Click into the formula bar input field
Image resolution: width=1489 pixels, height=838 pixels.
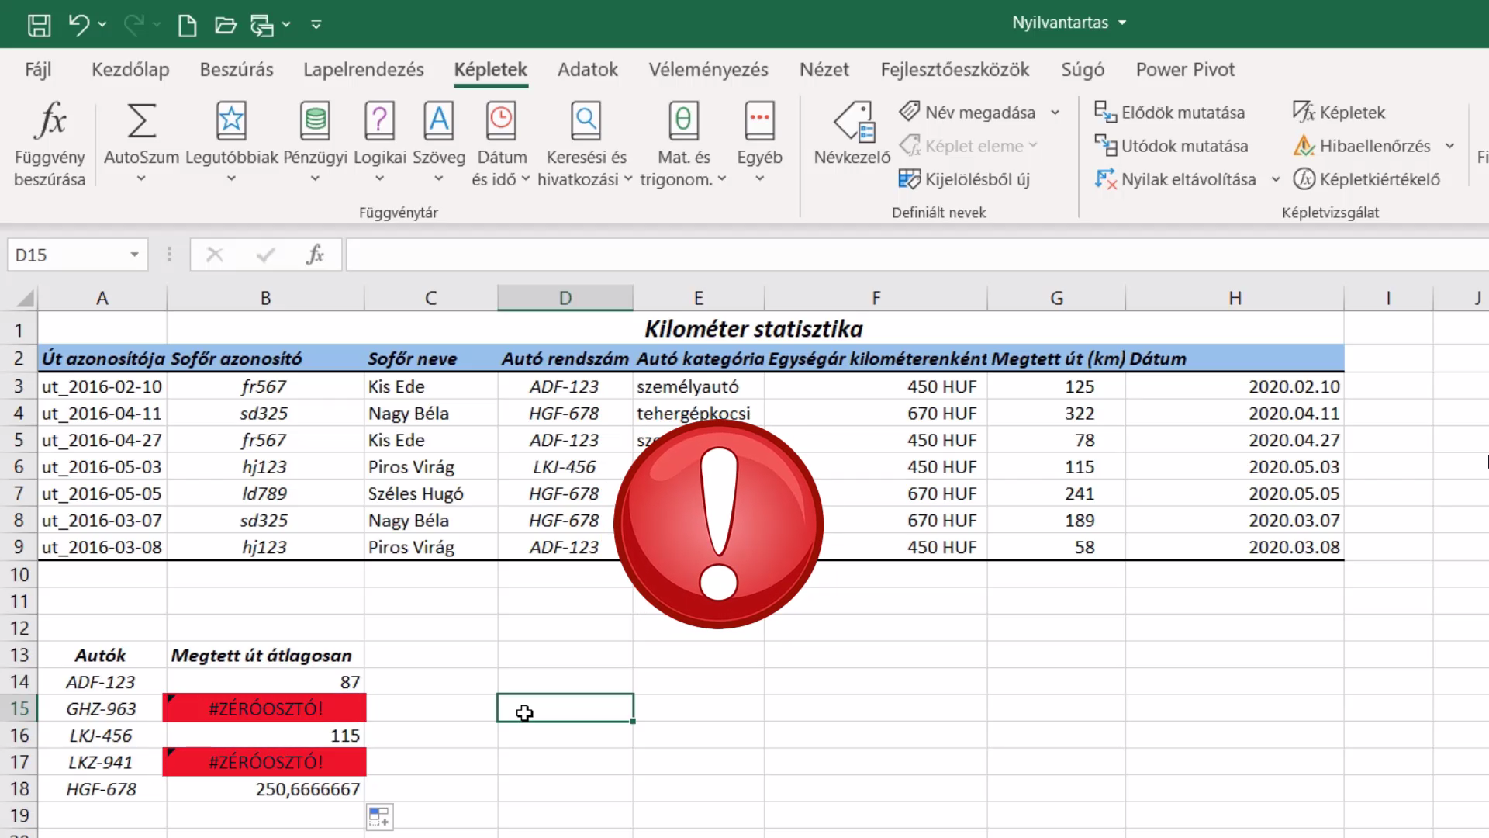pos(915,255)
